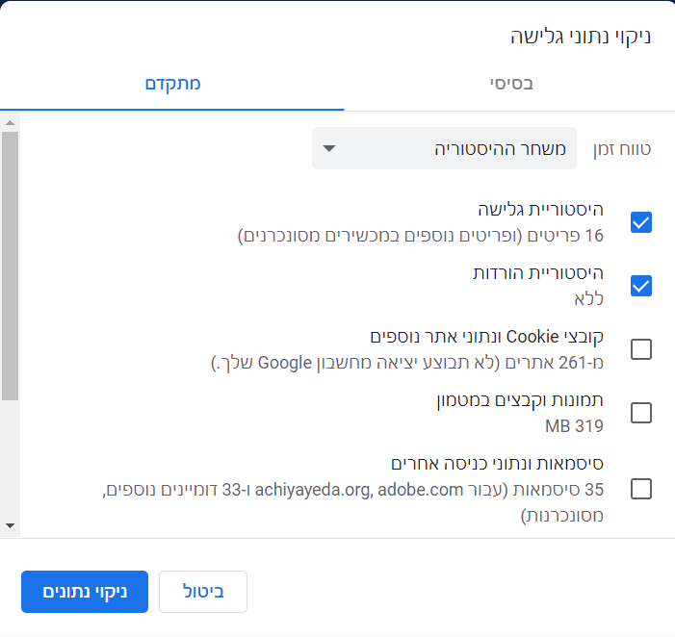Image resolution: width=675 pixels, height=637 pixels.
Task: Switch to the בסיסי (Basic) tab
Action: (509, 84)
